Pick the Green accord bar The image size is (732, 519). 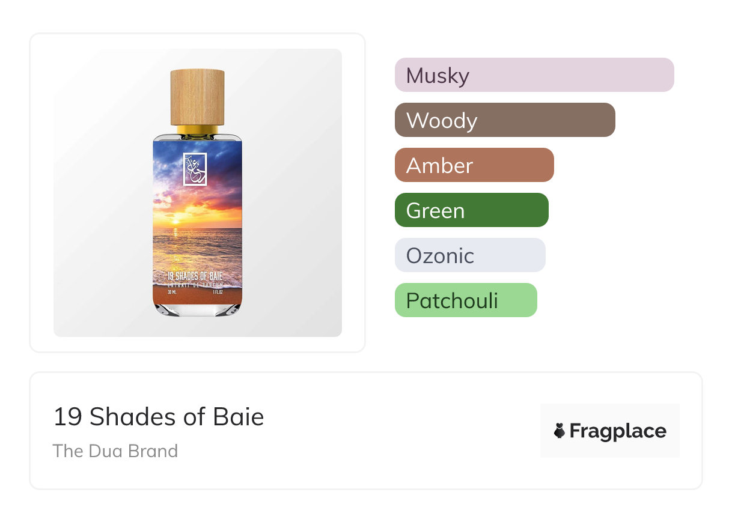(471, 210)
